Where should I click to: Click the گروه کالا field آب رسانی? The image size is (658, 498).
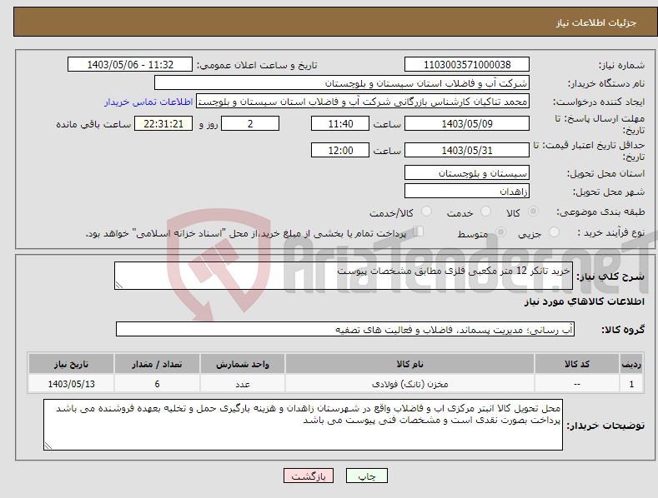[345, 329]
